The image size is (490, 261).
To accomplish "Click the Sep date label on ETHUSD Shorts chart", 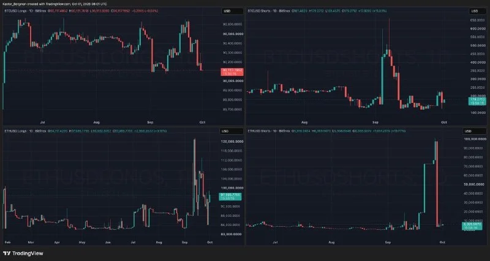I will [x=388, y=242].
